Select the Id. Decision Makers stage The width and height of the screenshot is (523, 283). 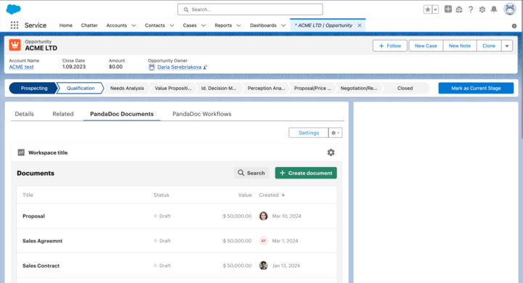pyautogui.click(x=219, y=89)
